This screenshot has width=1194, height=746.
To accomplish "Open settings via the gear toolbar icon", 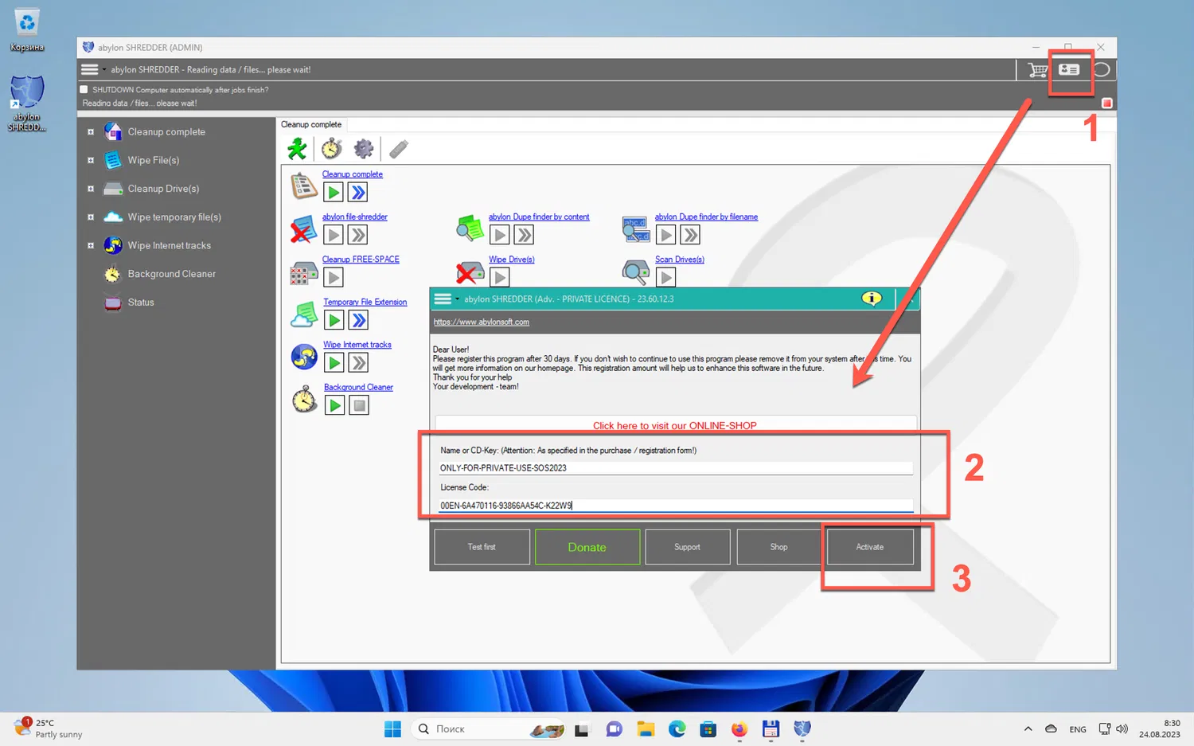I will pyautogui.click(x=364, y=149).
